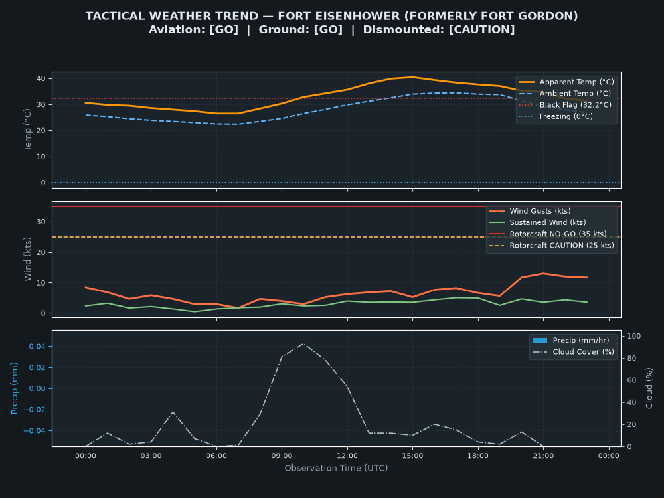
Task: Click the '80' tick on the Cloud axis
Action: pyautogui.click(x=632, y=359)
